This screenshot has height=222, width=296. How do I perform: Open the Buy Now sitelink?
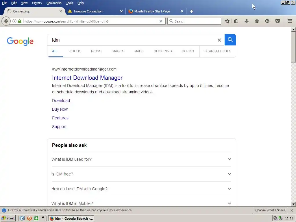(x=60, y=109)
